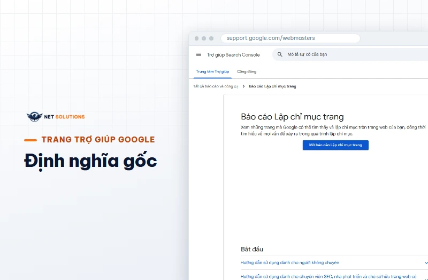Click the 'Trợ giúp Search Console' title
The image size is (428, 280).
[x=233, y=55]
